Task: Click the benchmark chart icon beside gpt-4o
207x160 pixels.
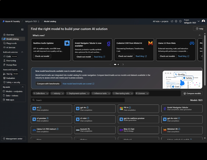Action: [88, 107]
